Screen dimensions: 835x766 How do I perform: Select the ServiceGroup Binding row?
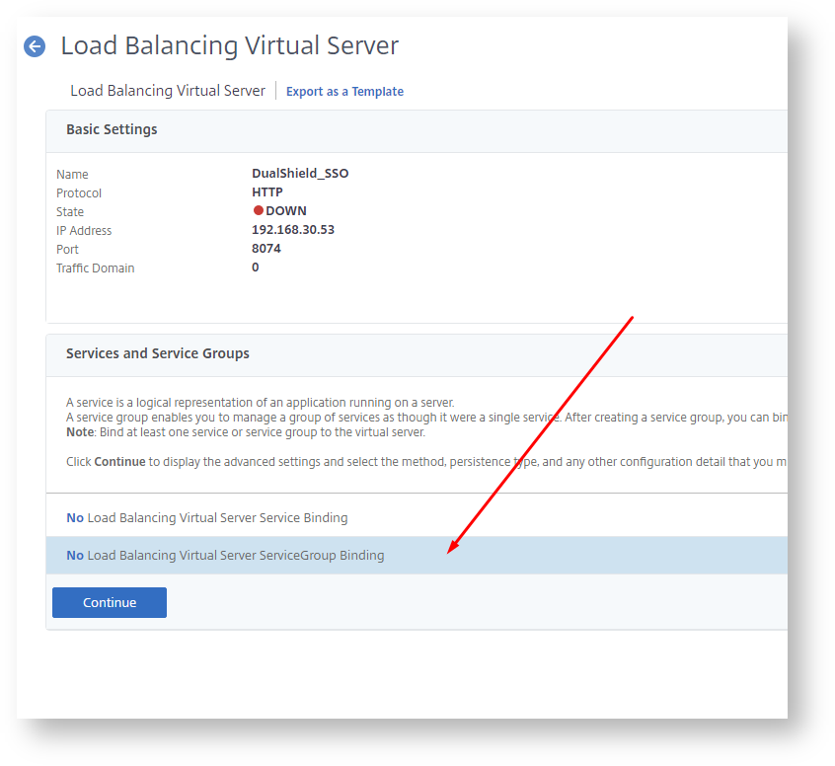tap(225, 556)
